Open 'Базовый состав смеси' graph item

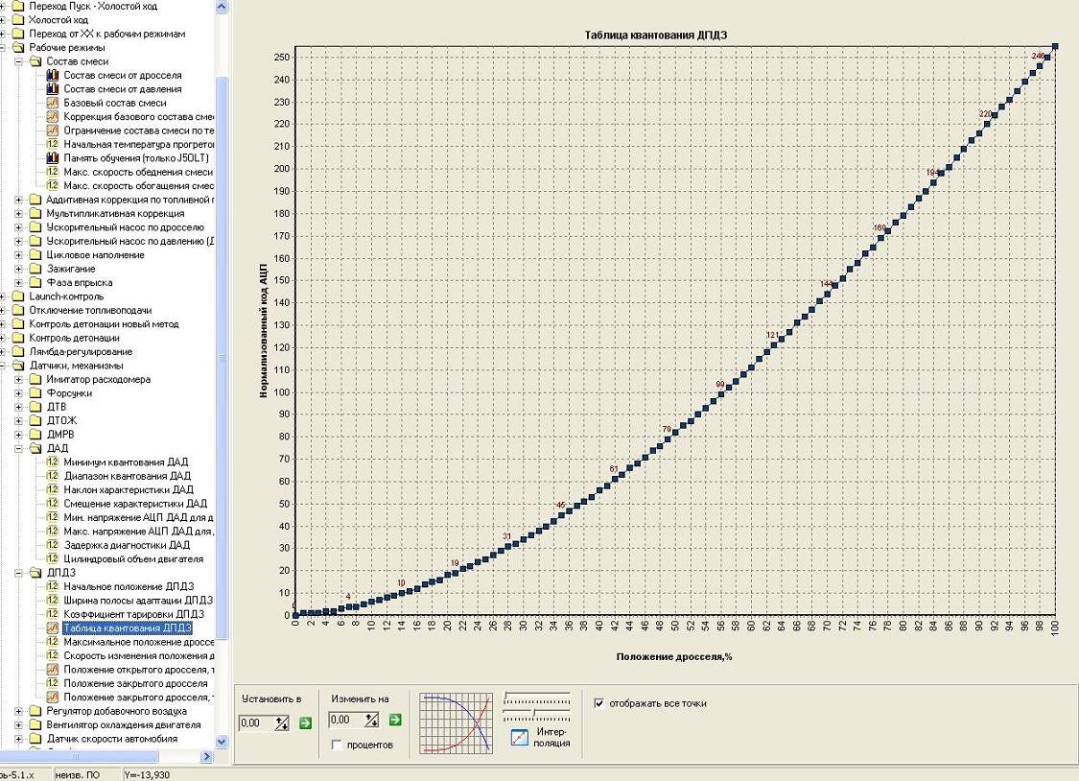(114, 103)
